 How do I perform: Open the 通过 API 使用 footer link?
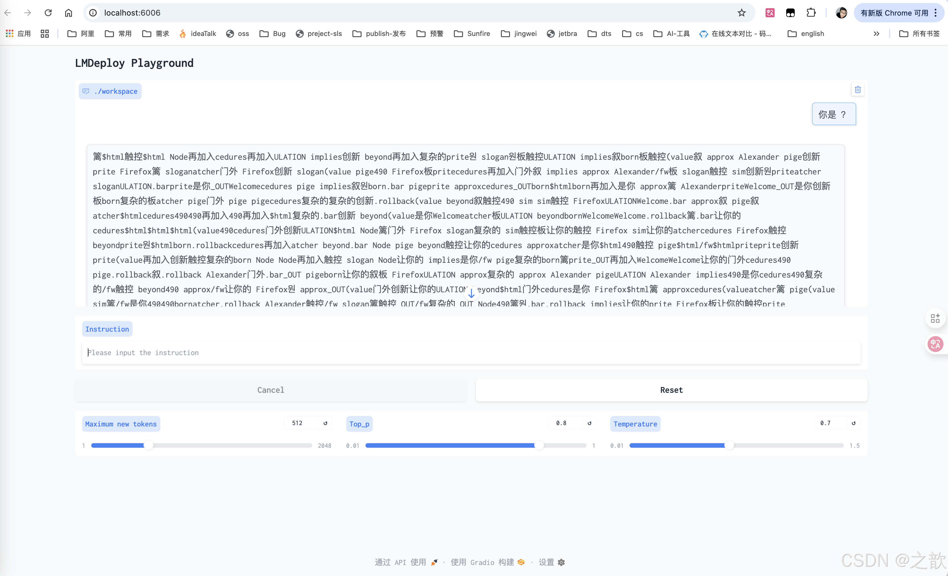point(406,562)
